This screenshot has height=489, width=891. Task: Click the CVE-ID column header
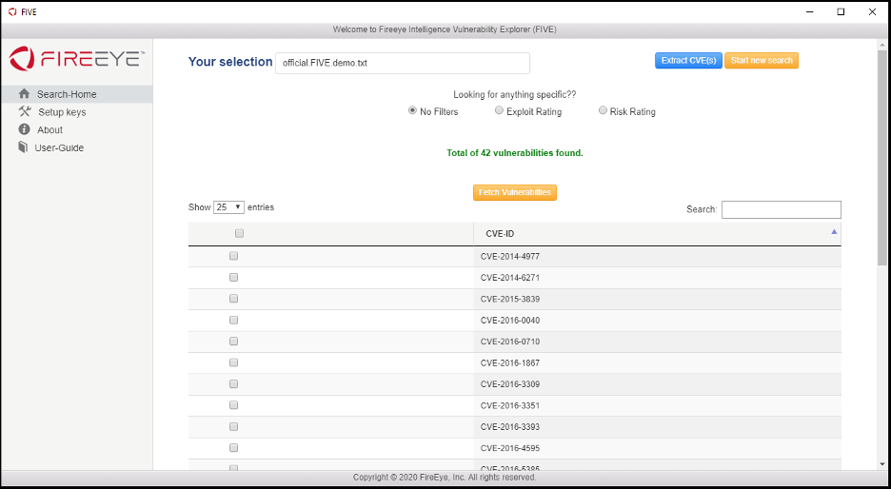tap(657, 234)
